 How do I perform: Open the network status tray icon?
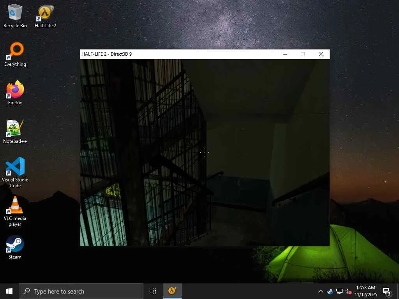click(339, 291)
